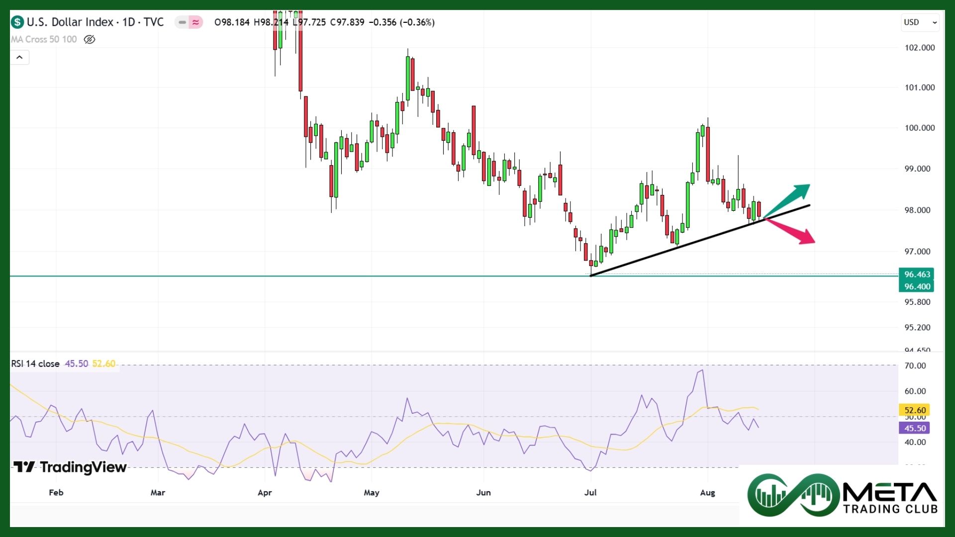
Task: Click the pink approximate-sign data indicator icon
Action: point(196,22)
